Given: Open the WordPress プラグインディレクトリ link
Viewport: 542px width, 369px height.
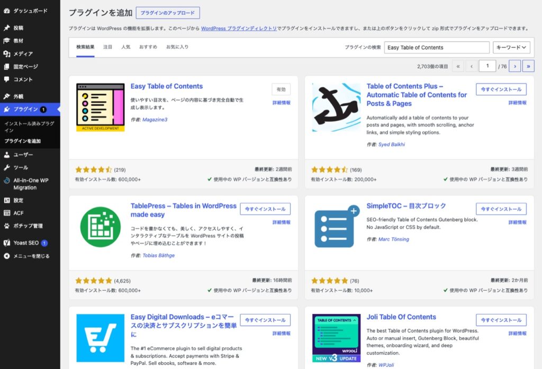Looking at the screenshot, I should 239,29.
